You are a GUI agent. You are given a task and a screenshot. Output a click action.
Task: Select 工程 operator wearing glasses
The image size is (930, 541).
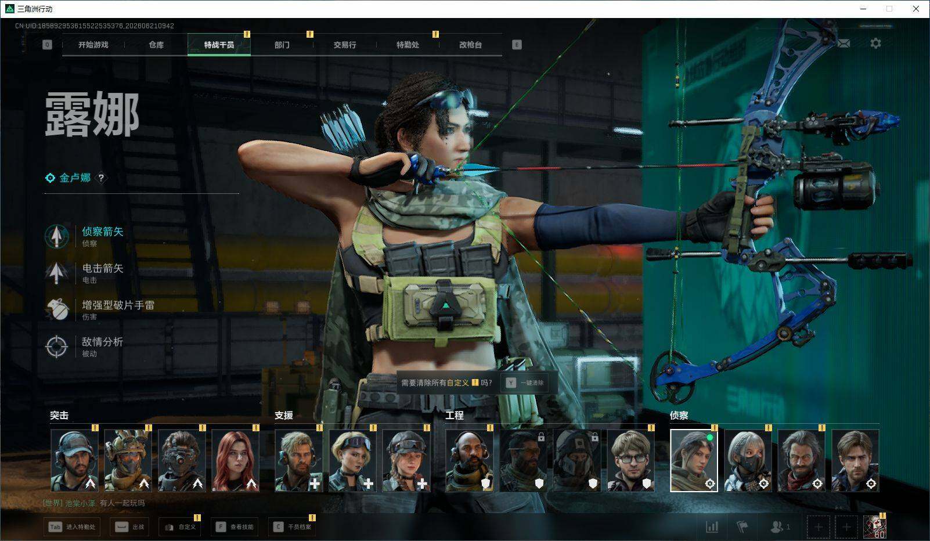631,460
